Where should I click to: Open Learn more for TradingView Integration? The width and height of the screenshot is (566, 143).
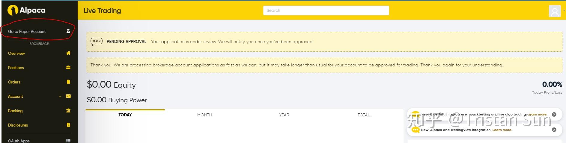click(502, 130)
